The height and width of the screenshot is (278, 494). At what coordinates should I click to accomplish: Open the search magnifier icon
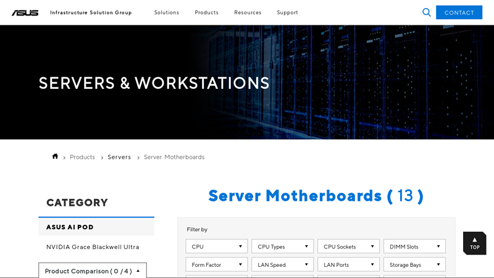tap(426, 12)
